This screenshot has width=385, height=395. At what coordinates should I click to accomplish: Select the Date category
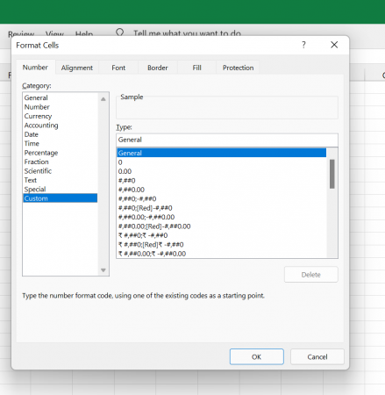pos(32,134)
